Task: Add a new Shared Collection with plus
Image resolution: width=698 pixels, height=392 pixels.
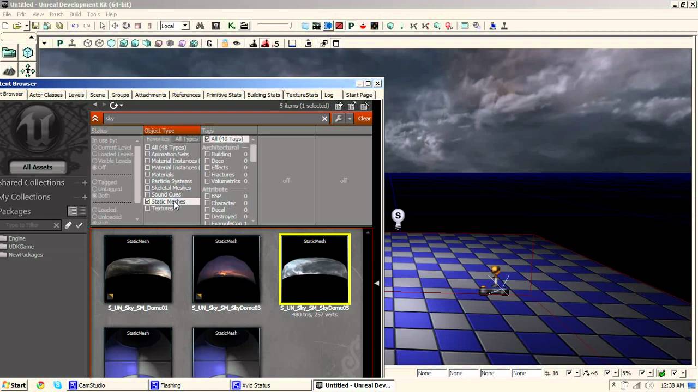Action: click(85, 182)
